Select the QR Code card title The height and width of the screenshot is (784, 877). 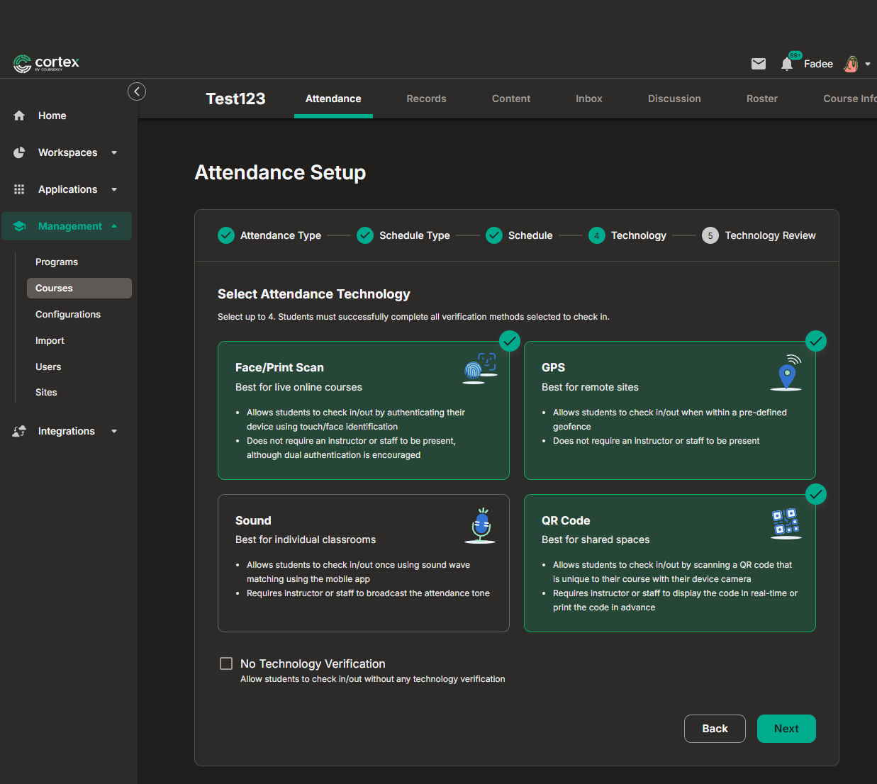[566, 521]
